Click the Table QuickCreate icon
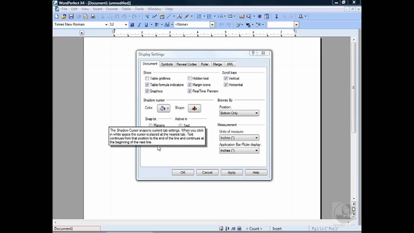Screen dimensions: 414x233 pos(230,16)
